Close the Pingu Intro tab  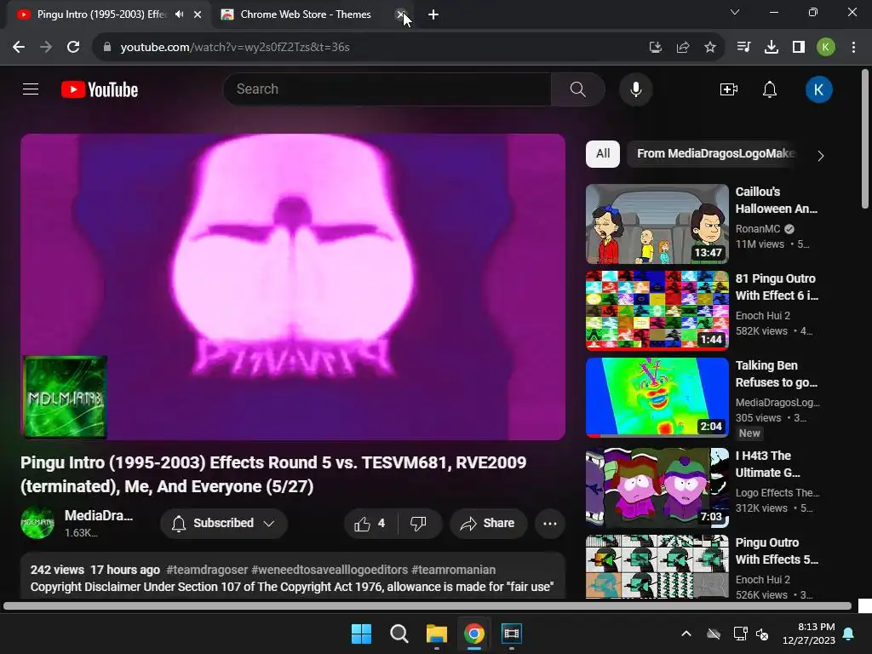coord(198,14)
